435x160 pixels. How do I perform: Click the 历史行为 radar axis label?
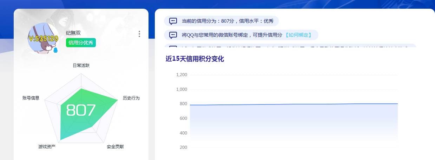pyautogui.click(x=131, y=98)
